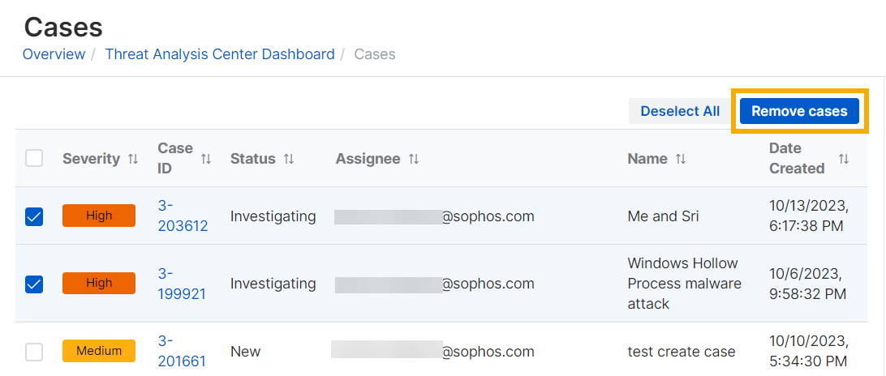Sort cases by Status icon
886x376 pixels.
point(289,159)
